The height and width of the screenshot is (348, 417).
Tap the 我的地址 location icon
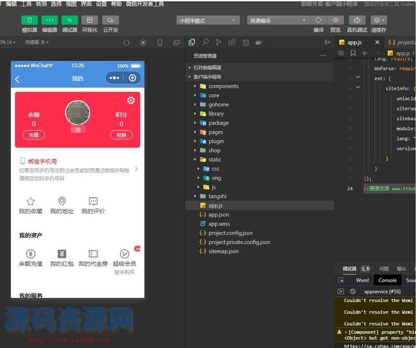pyautogui.click(x=62, y=202)
